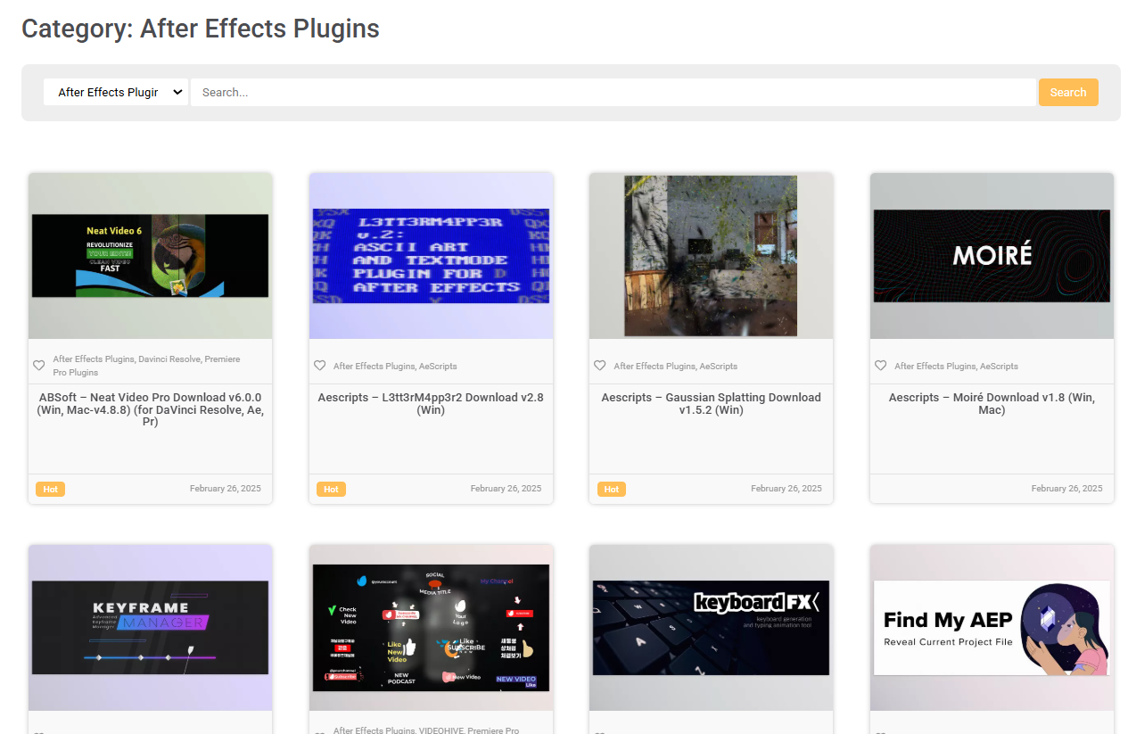The width and height of the screenshot is (1128, 734).
Task: Click February 26, 2025 date on Neat Video card
Action: (226, 489)
